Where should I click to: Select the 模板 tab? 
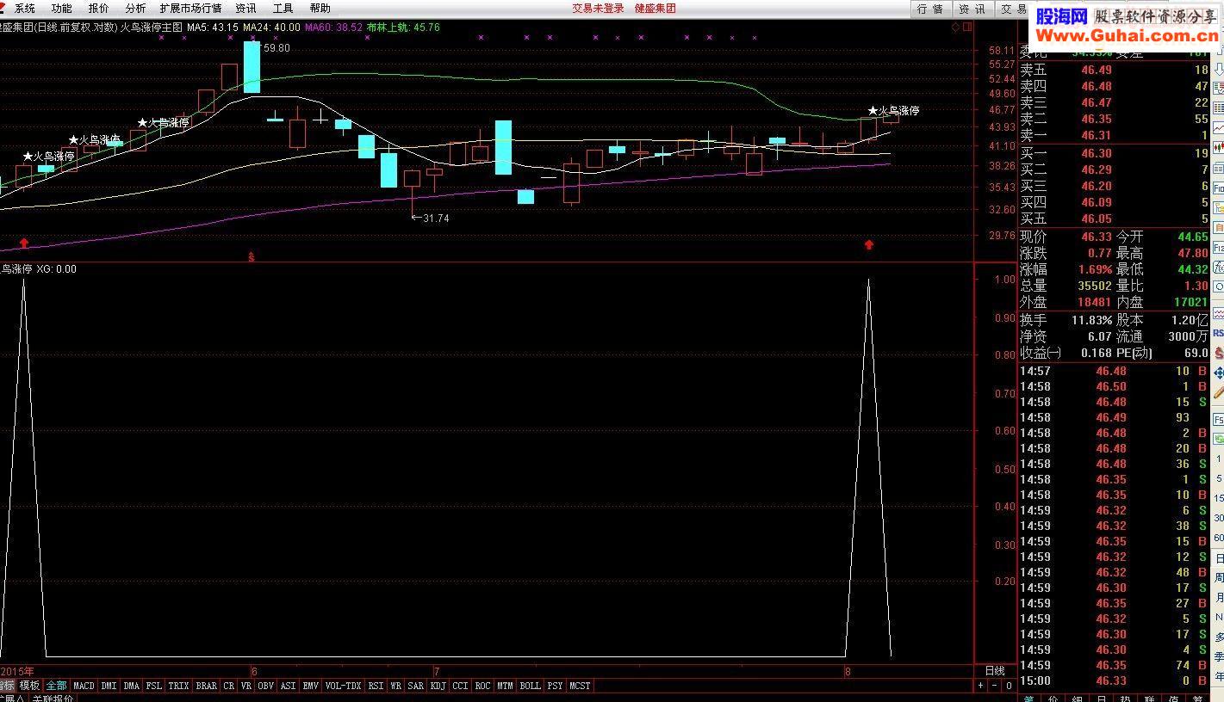29,686
